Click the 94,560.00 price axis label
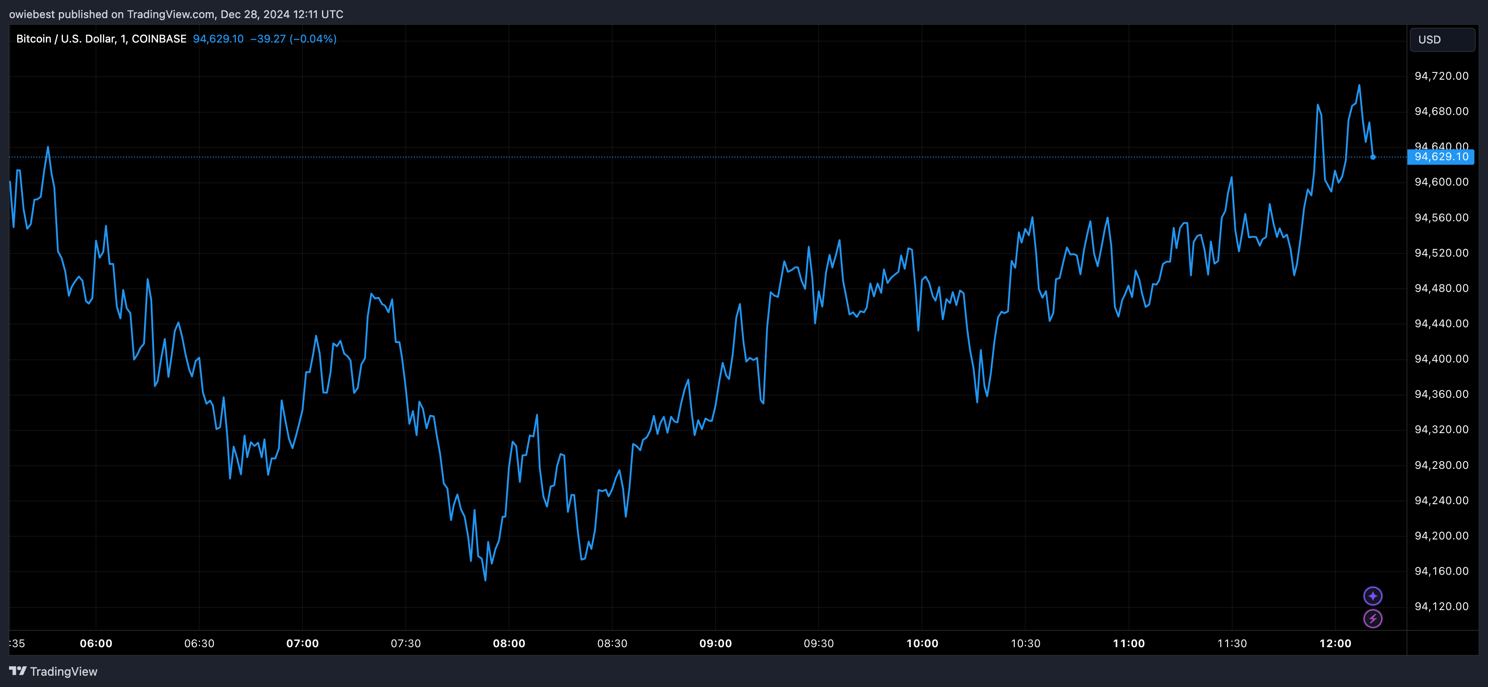1488x687 pixels. (x=1441, y=217)
